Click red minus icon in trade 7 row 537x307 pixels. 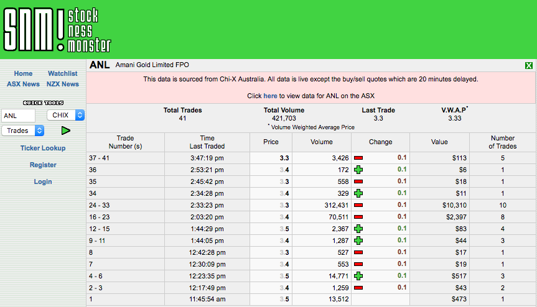coord(358,264)
